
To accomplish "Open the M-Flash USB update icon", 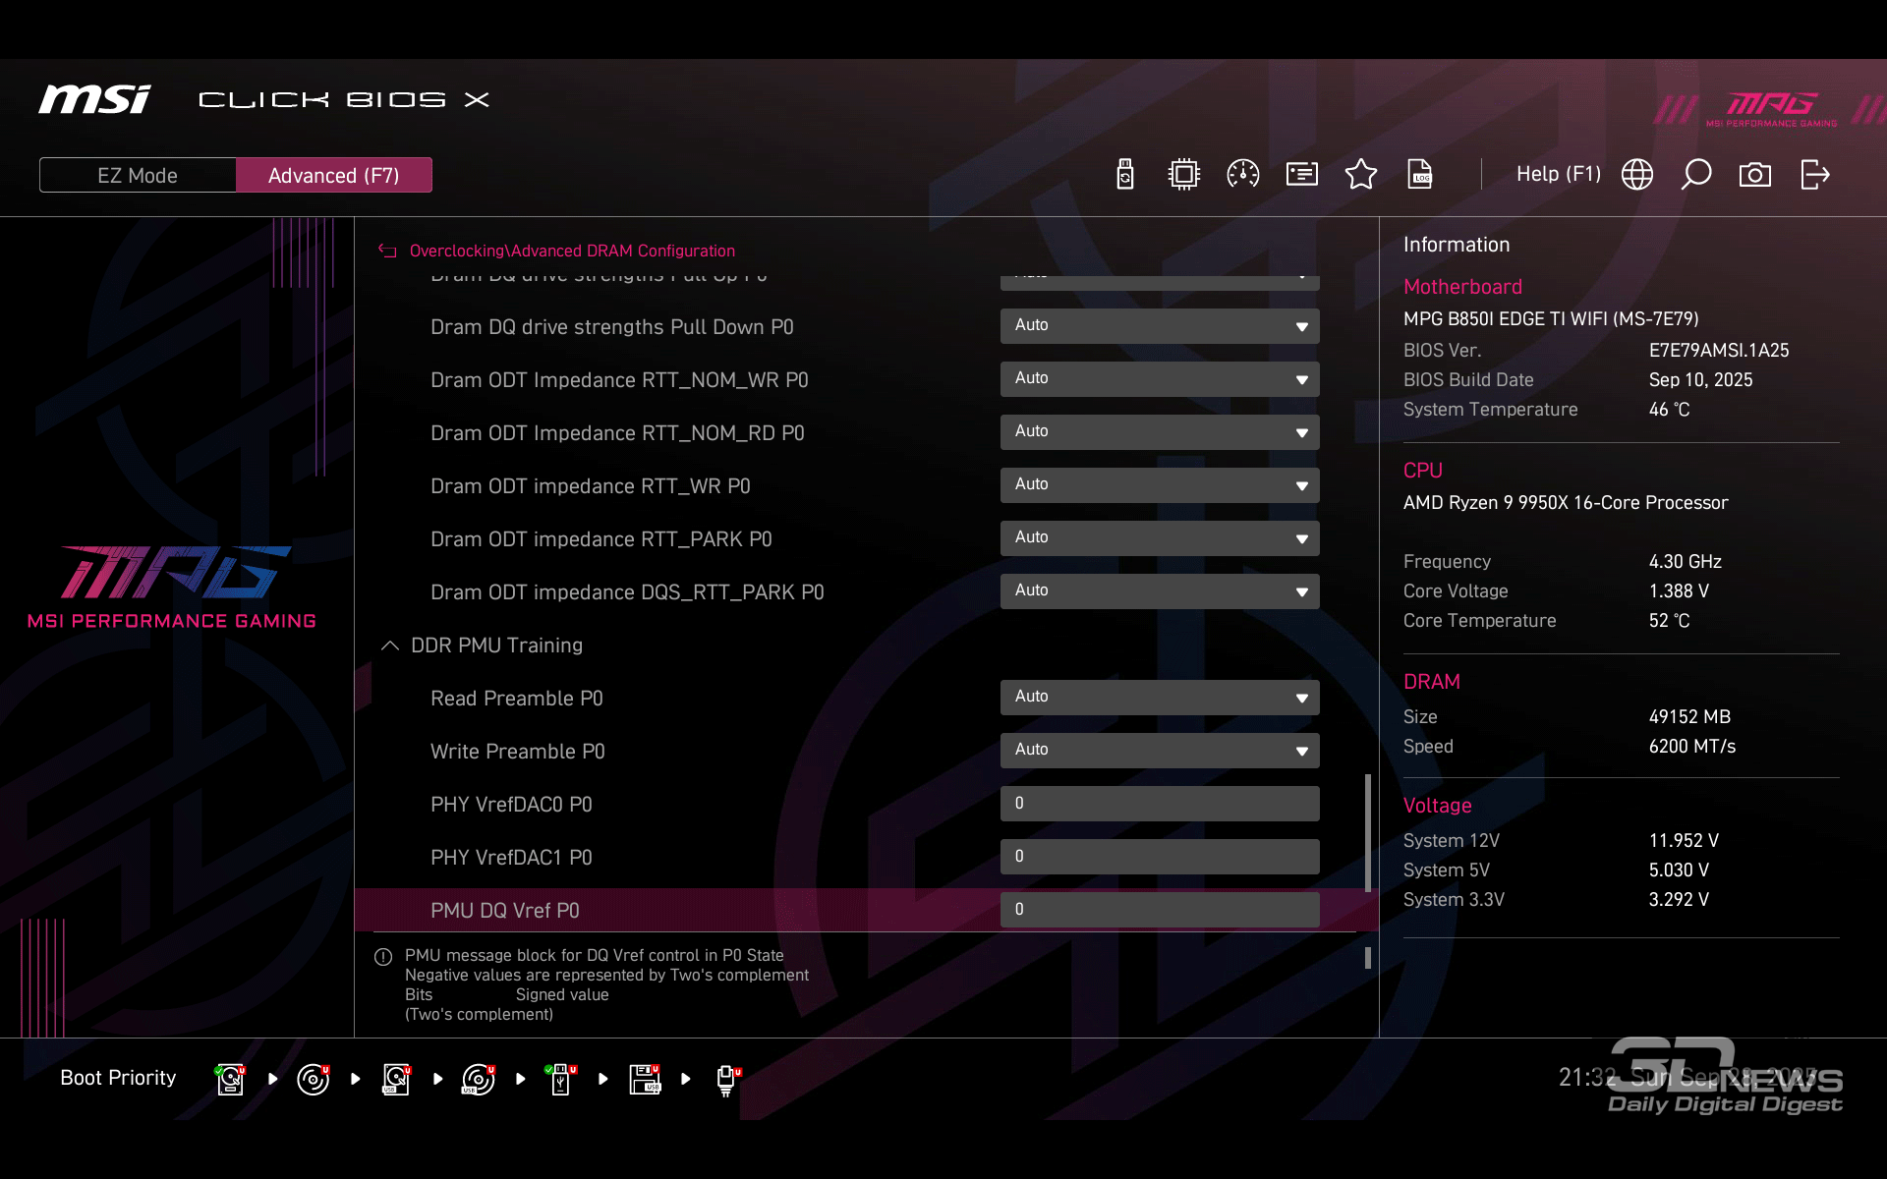I will 1125,175.
